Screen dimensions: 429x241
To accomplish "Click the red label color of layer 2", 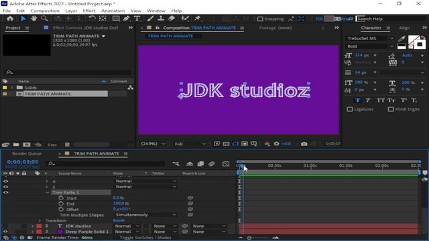I will point(39,226).
